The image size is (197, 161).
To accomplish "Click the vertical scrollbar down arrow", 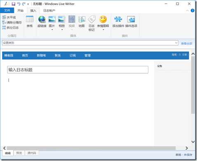I will pyautogui.click(x=193, y=142).
